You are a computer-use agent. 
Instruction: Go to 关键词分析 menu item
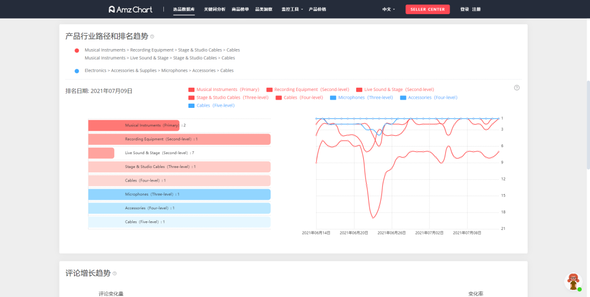click(x=215, y=9)
